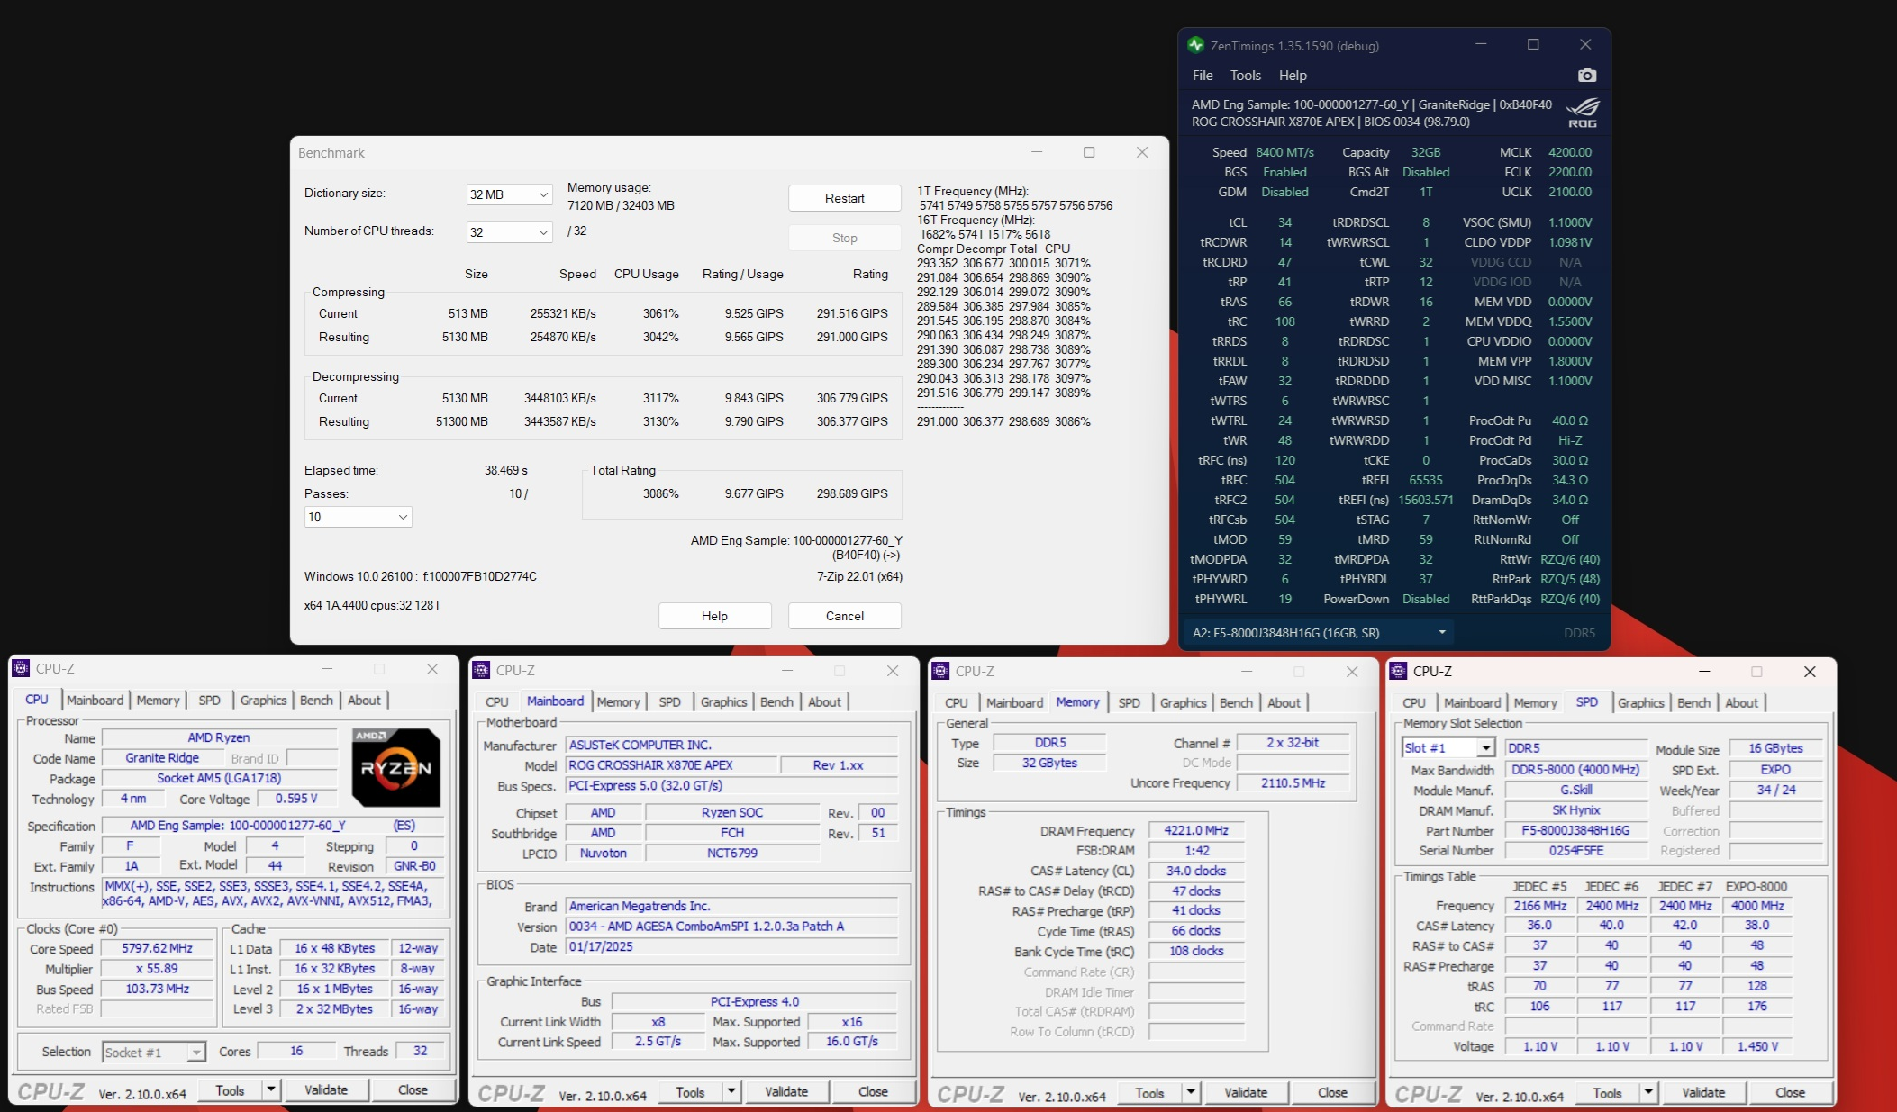The width and height of the screenshot is (1897, 1112).
Task: Expand the Number of CPU threads dropdown
Action: 509,232
